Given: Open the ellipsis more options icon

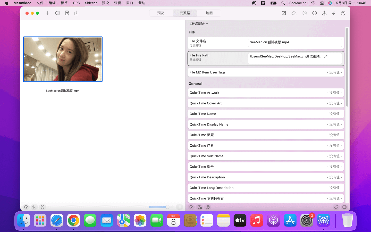Looking at the screenshot, I should 315,13.
